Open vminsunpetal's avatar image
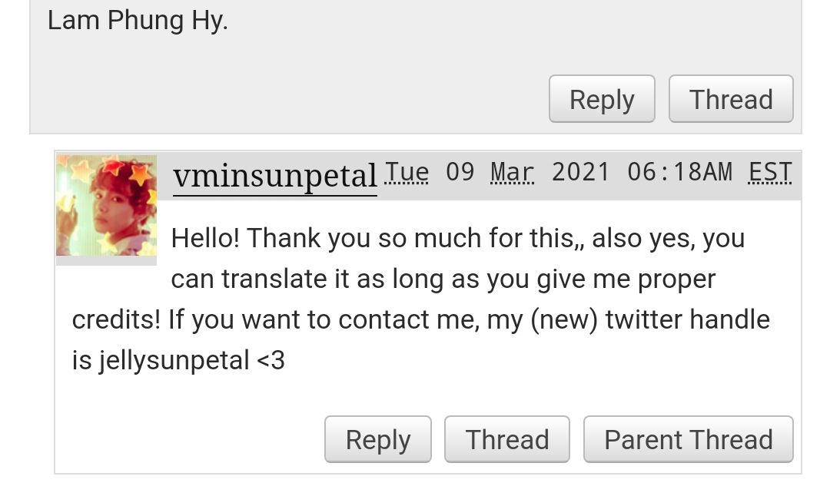Image resolution: width=830 pixels, height=496 pixels. coord(106,206)
